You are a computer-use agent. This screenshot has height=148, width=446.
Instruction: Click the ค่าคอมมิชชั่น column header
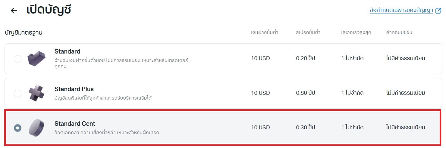399,32
